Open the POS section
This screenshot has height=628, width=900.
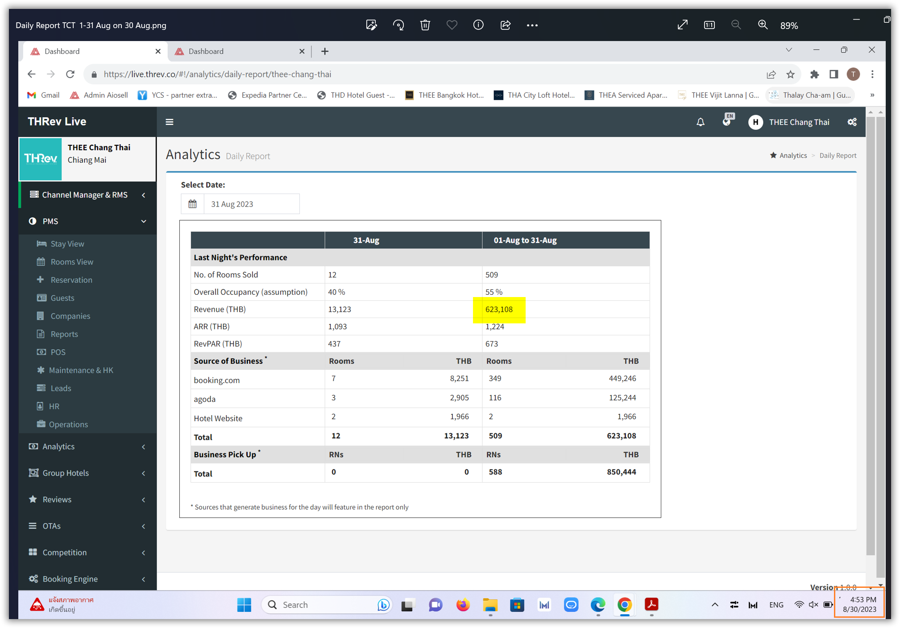(57, 352)
